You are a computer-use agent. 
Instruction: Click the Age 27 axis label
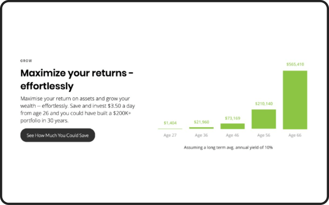coord(170,135)
